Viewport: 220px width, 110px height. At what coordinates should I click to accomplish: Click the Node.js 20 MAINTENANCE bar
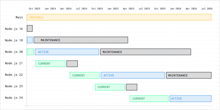tap(146, 52)
